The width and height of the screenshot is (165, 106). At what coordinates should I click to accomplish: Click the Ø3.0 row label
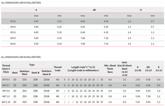point(13,21)
